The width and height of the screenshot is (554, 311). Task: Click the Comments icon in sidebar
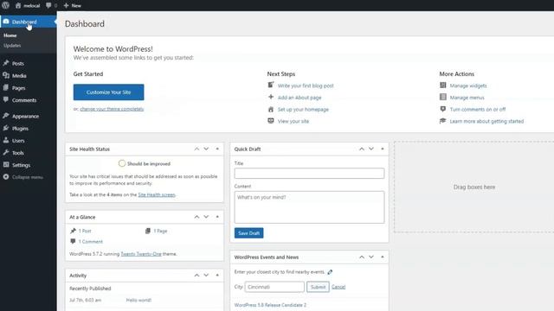pyautogui.click(x=6, y=100)
